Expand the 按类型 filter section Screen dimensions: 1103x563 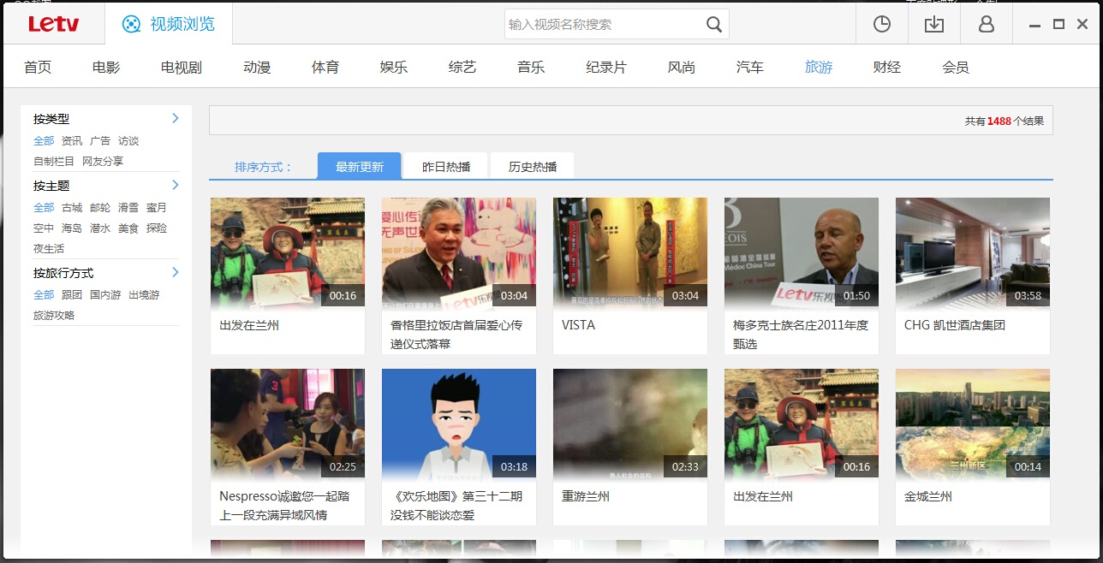(175, 118)
